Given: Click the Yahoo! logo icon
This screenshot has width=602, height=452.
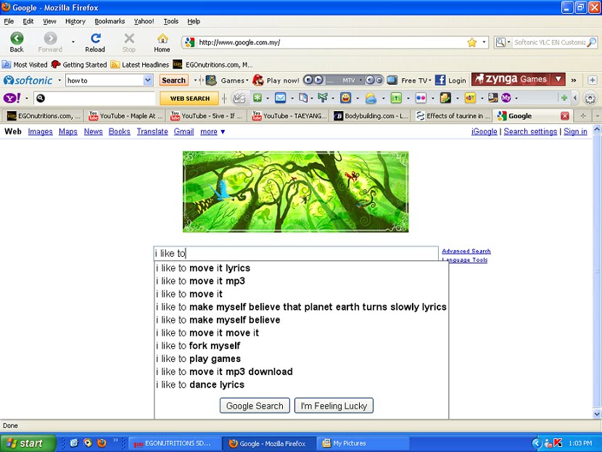Looking at the screenshot, I should coord(12,99).
